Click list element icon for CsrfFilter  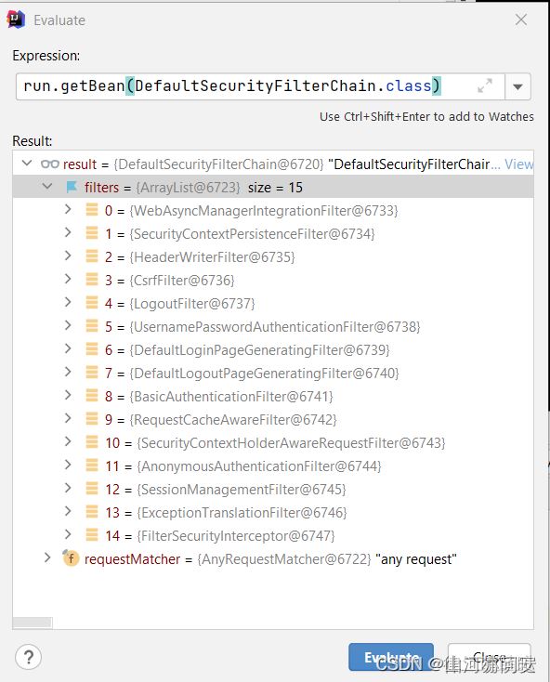click(x=92, y=280)
